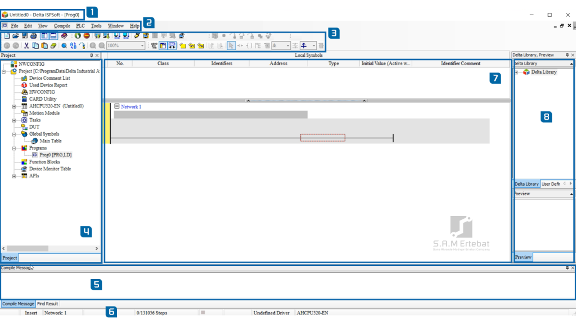Click the Paste clipboard icon

(44, 46)
